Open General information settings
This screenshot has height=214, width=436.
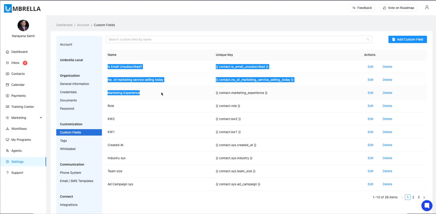click(x=75, y=84)
